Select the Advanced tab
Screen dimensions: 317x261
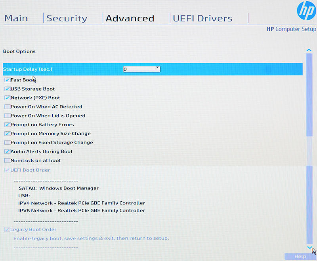[x=130, y=18]
